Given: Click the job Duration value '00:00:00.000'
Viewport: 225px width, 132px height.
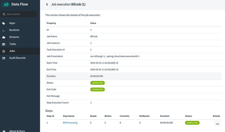Looking at the screenshot, I should (96, 76).
